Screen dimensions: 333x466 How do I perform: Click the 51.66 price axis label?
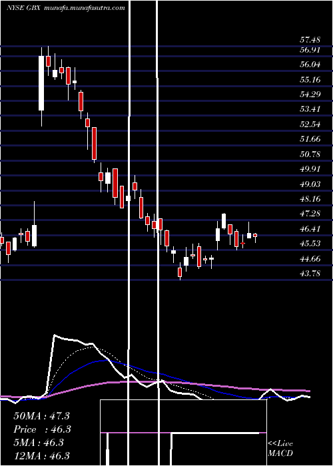[x=310, y=139]
